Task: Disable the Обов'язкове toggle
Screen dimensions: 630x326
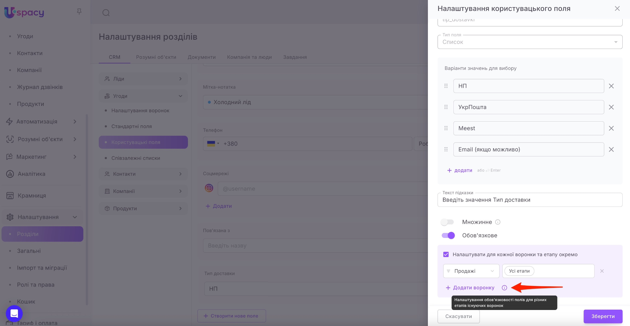Action: pos(448,235)
